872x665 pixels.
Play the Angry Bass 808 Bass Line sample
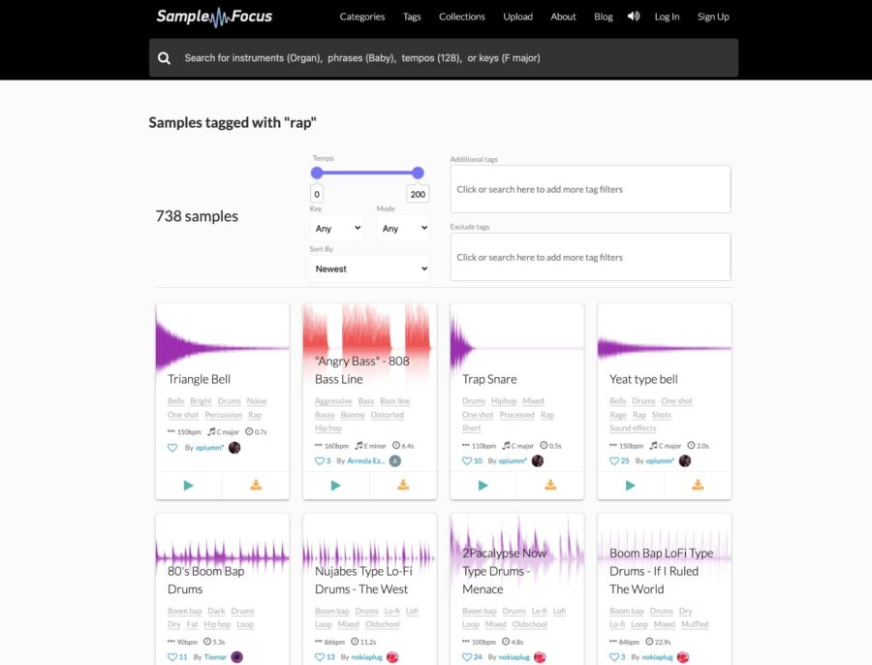[336, 485]
